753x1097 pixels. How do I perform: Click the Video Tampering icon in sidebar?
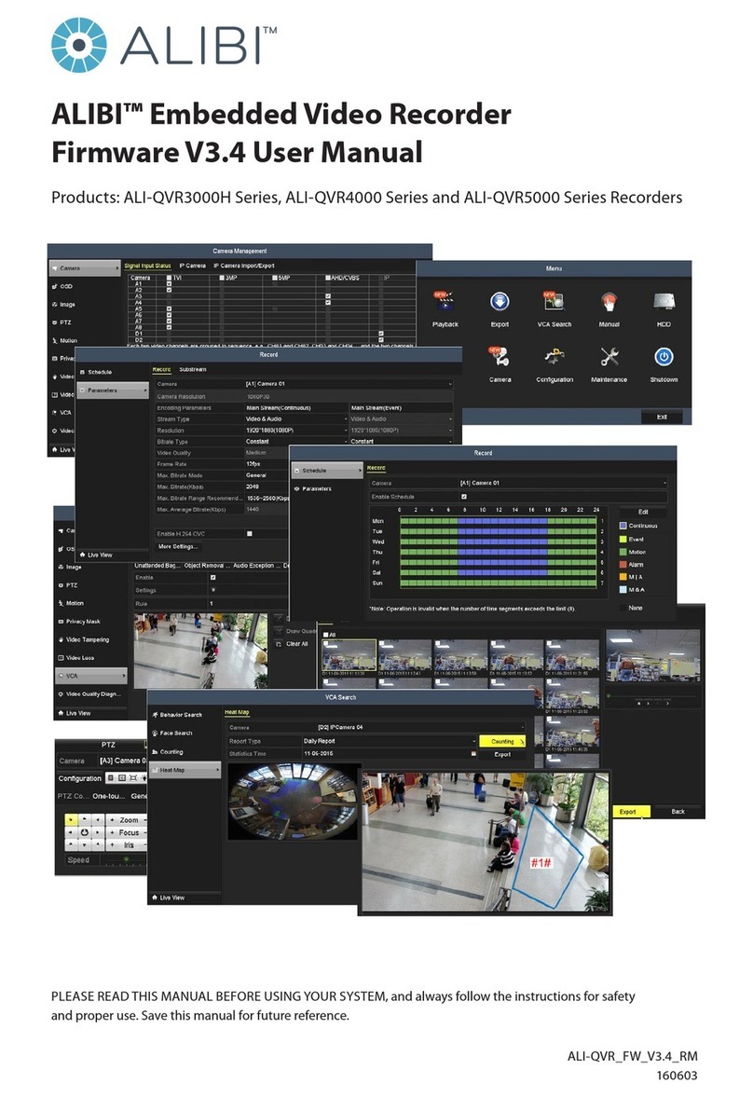coord(61,639)
